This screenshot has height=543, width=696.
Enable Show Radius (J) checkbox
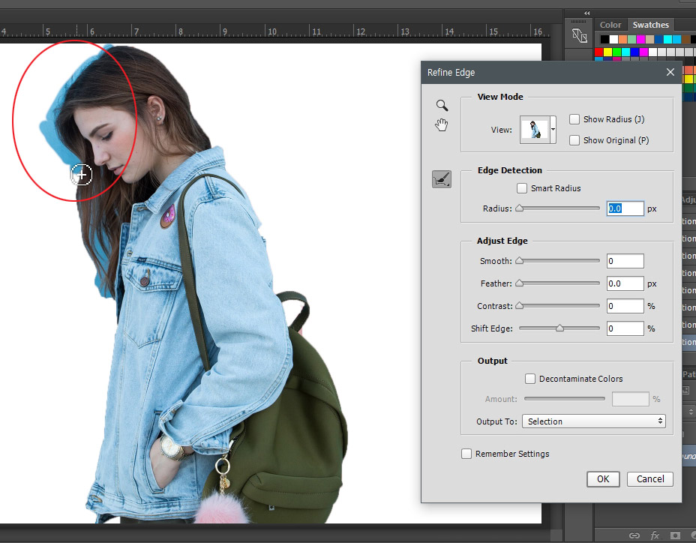tap(574, 119)
